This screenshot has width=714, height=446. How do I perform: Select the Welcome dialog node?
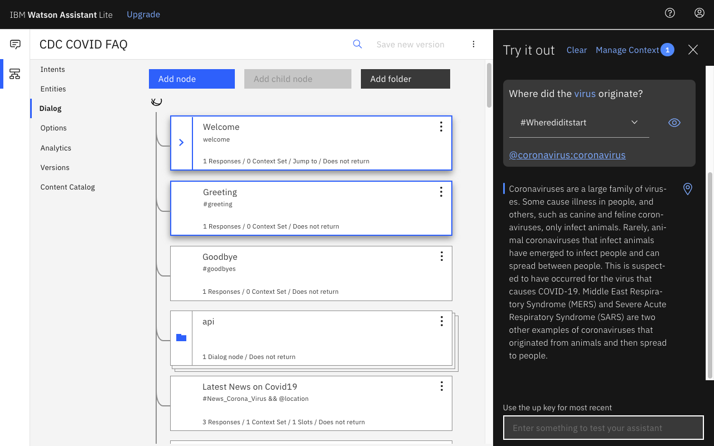point(311,143)
